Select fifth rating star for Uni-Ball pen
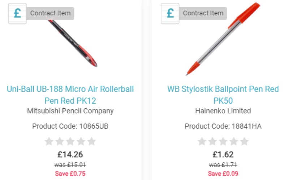The image size is (289, 180). point(92,141)
